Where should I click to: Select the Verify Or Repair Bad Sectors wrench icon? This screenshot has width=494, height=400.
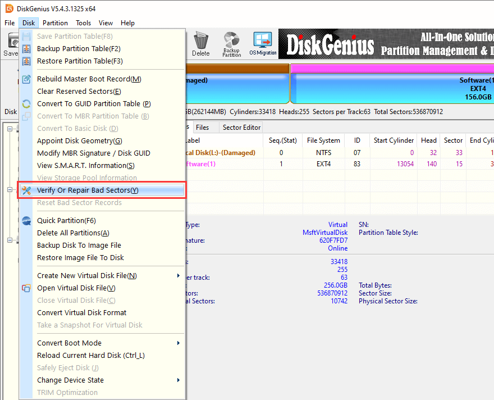(26, 190)
